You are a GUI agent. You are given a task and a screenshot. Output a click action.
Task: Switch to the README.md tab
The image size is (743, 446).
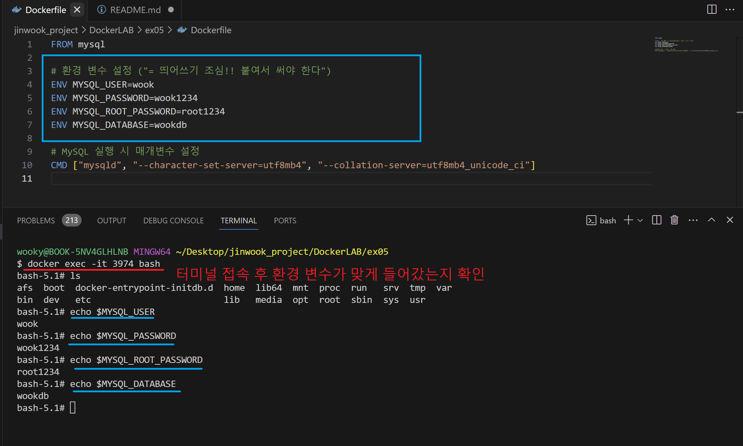135,10
